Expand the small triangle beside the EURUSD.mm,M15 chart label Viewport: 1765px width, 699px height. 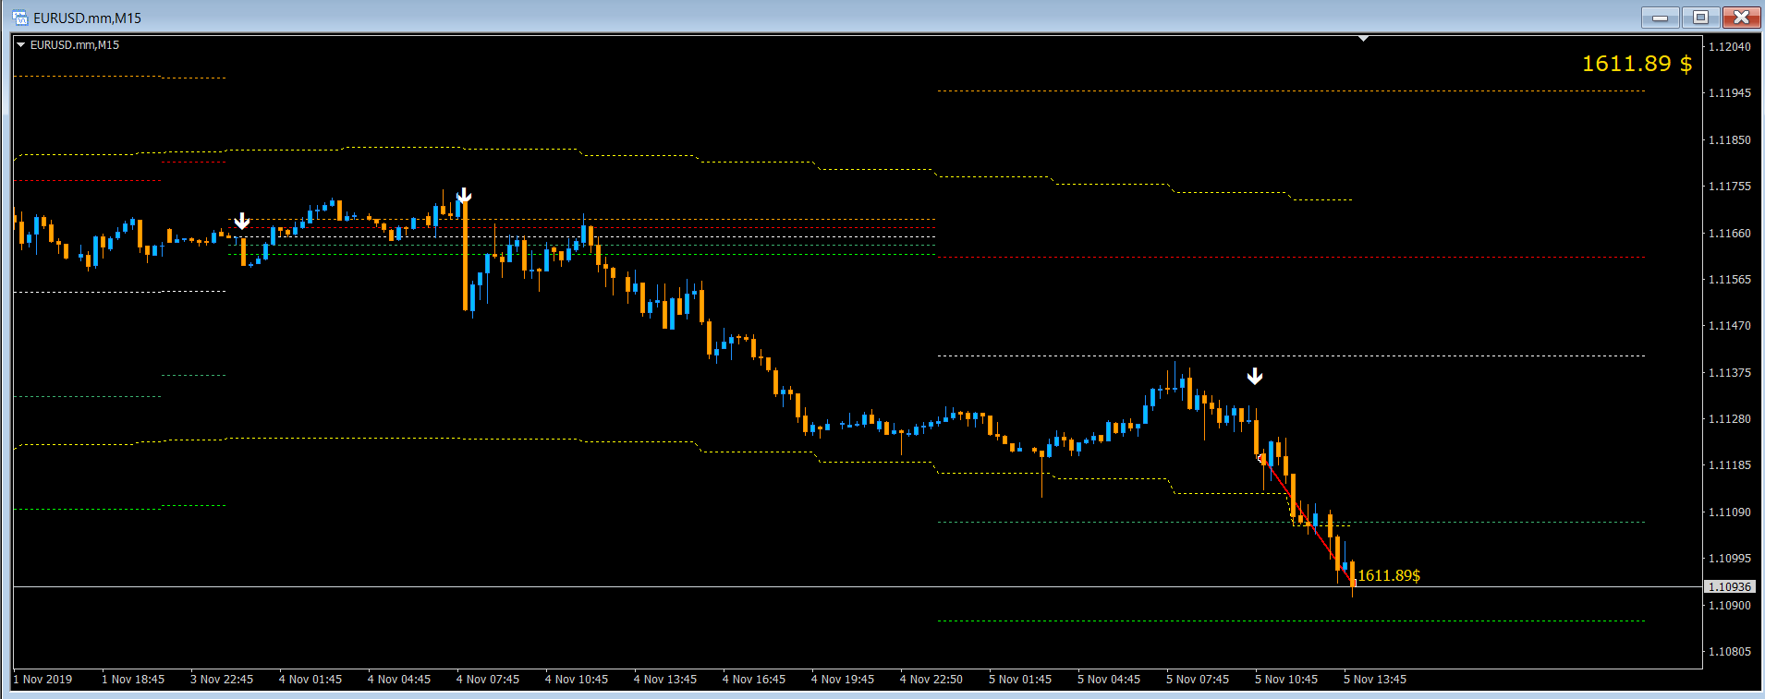21,44
